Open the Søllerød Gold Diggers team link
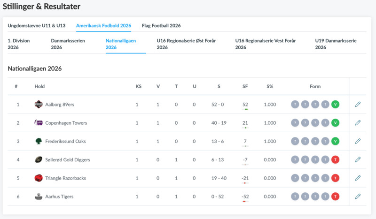The width and height of the screenshot is (376, 219). (67, 160)
